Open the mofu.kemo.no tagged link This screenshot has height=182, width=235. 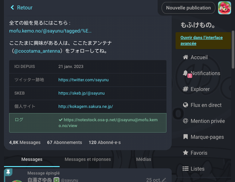click(x=50, y=31)
